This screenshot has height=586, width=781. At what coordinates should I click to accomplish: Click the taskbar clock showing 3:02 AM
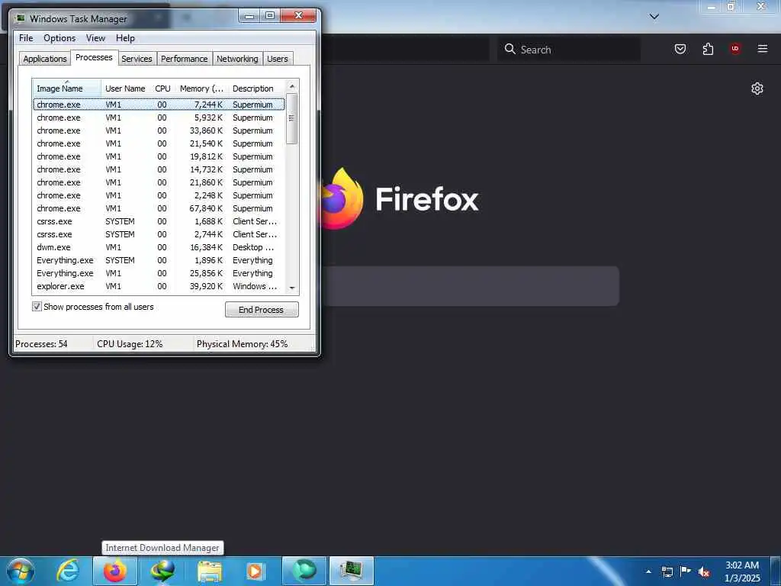pyautogui.click(x=742, y=572)
